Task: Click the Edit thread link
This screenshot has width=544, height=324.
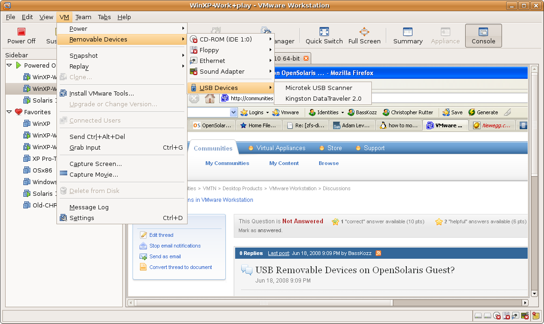Action: pos(161,235)
